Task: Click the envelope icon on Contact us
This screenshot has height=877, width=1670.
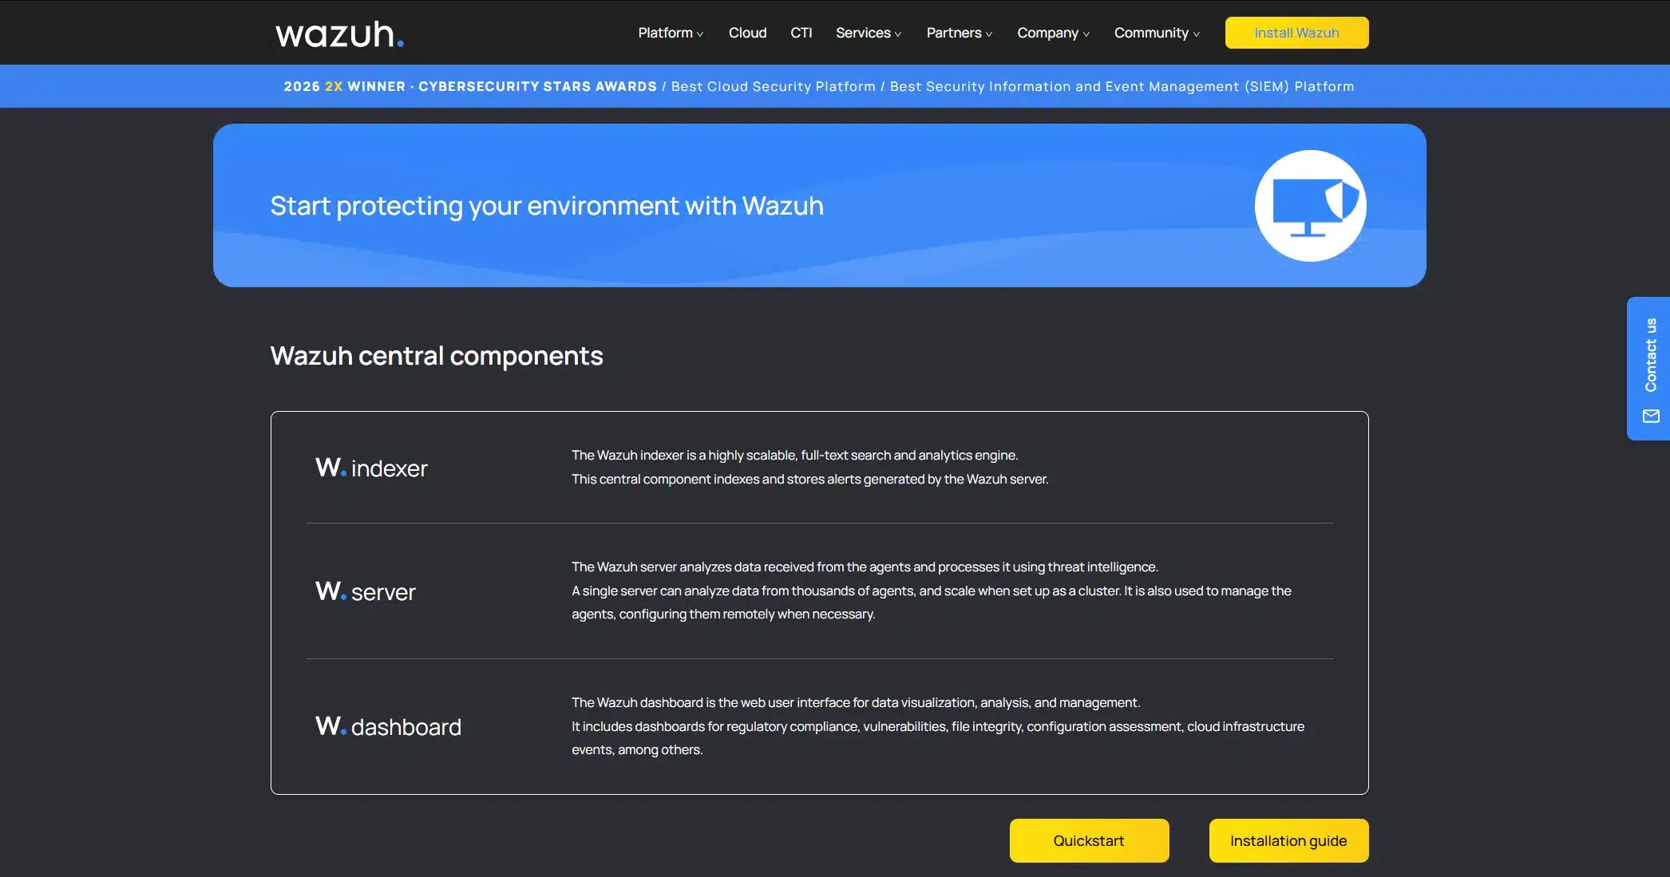Action: click(1651, 417)
